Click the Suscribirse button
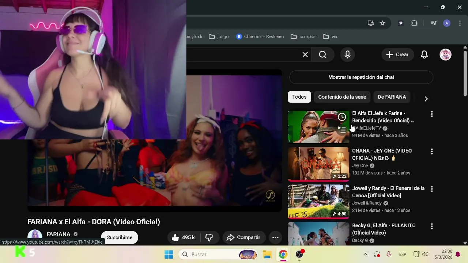The height and width of the screenshot is (263, 468). click(120, 237)
